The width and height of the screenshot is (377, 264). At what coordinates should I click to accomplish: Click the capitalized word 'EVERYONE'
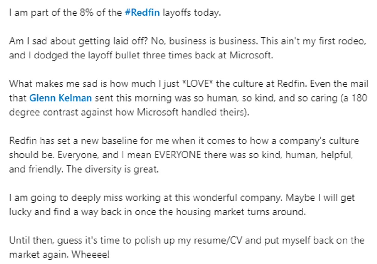[177, 155]
